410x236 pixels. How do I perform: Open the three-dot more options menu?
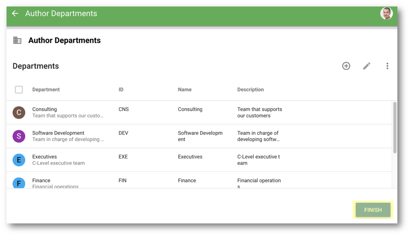click(x=387, y=66)
